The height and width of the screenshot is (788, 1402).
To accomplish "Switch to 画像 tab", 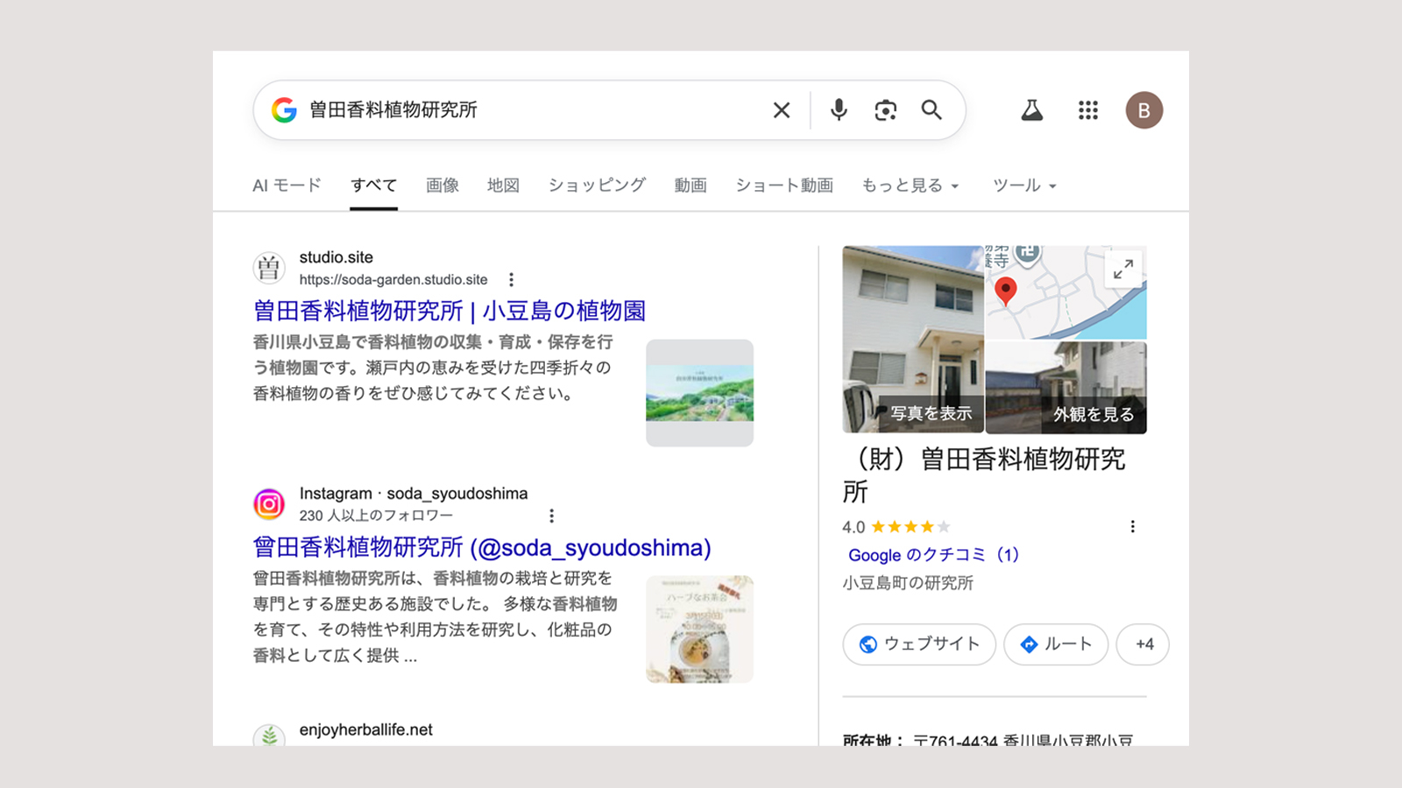I will click(443, 186).
